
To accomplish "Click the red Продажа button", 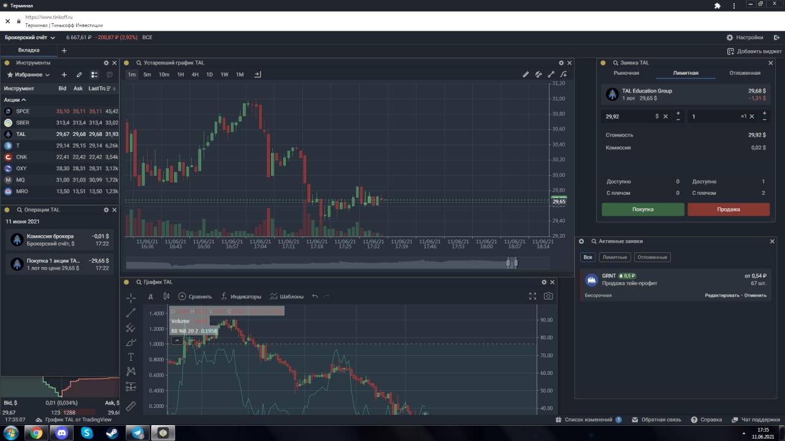I will pos(729,209).
